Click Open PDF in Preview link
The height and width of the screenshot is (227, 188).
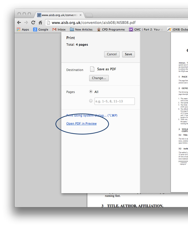click(x=81, y=124)
